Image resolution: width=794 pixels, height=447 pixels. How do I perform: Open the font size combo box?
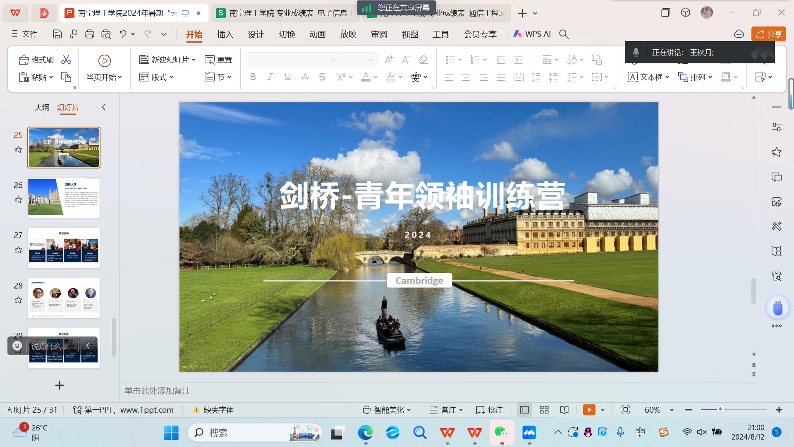[x=358, y=60]
